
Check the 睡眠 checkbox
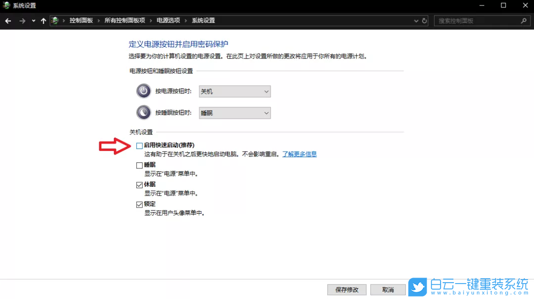coord(140,165)
